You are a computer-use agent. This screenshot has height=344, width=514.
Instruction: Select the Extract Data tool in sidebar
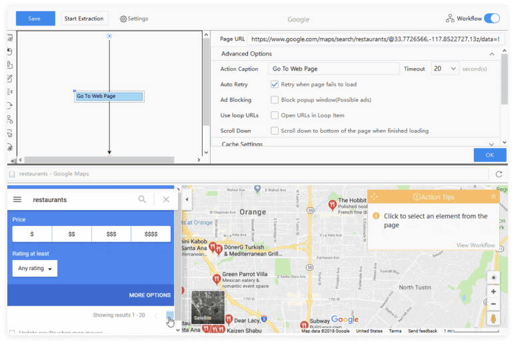click(x=10, y=65)
